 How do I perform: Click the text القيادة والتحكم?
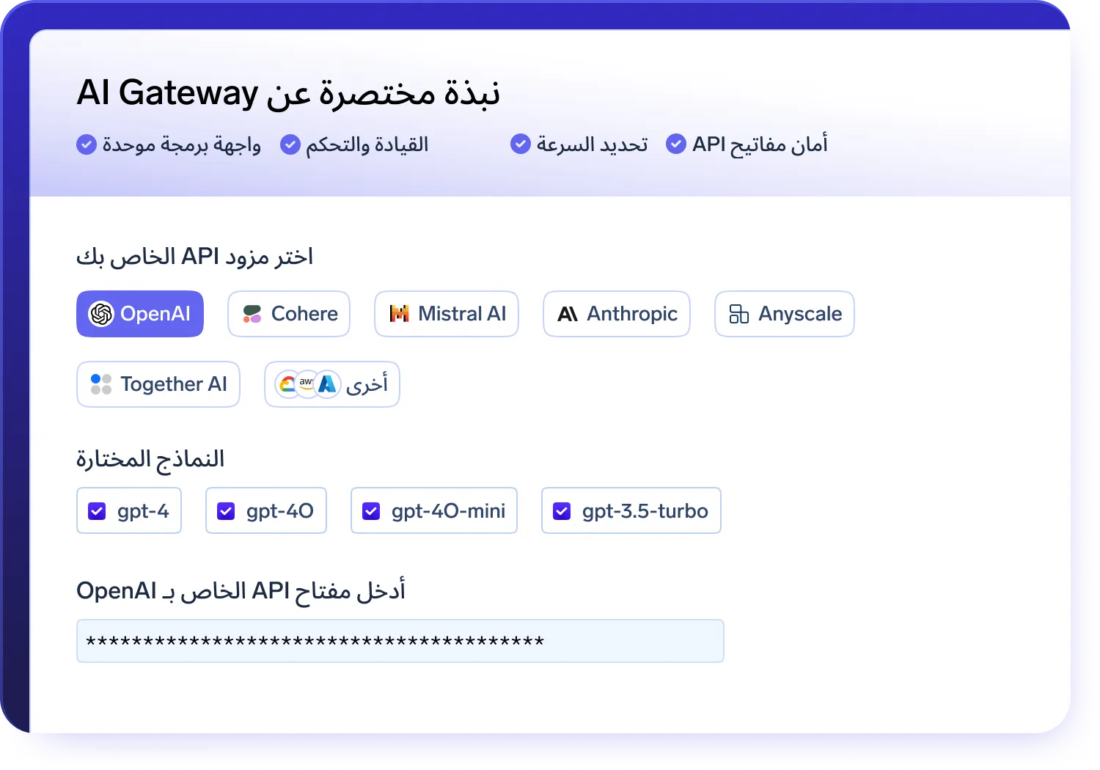point(367,144)
